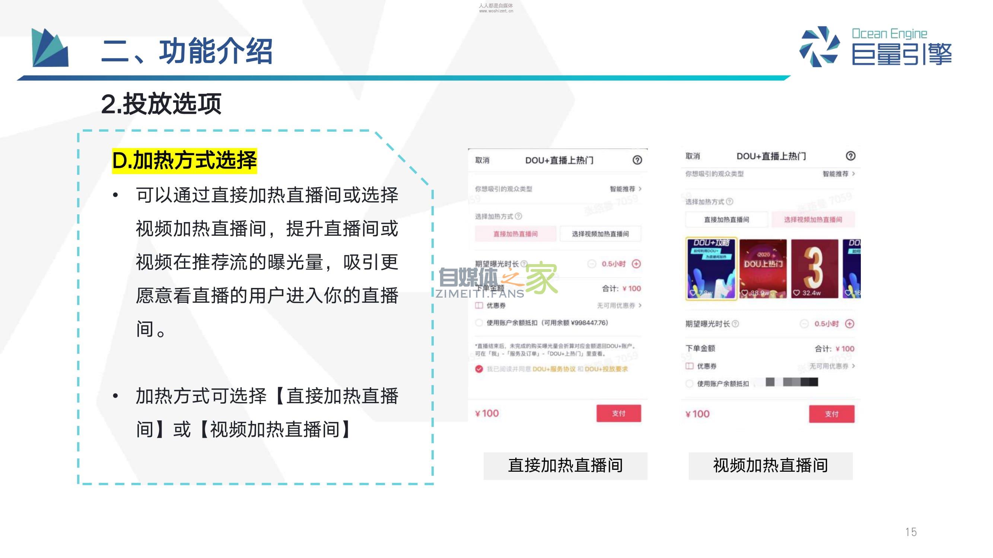Increase exposure duration with plus icon, left phone
Image resolution: width=993 pixels, height=558 pixels.
tap(636, 263)
